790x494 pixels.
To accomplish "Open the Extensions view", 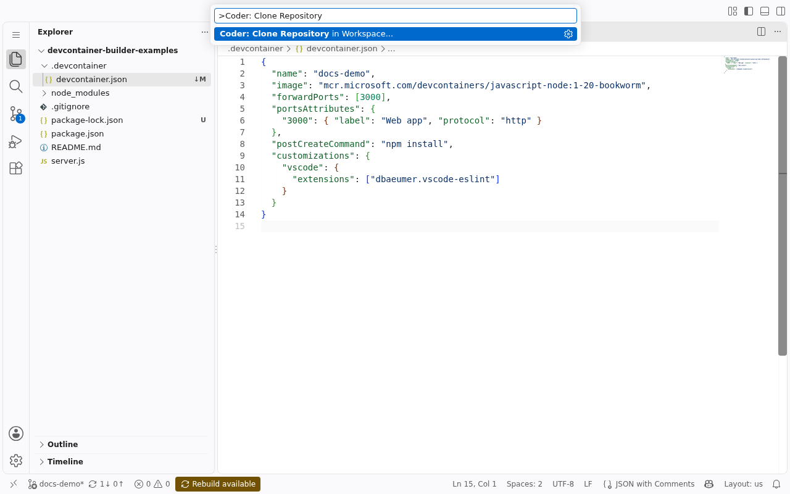I will point(16,168).
